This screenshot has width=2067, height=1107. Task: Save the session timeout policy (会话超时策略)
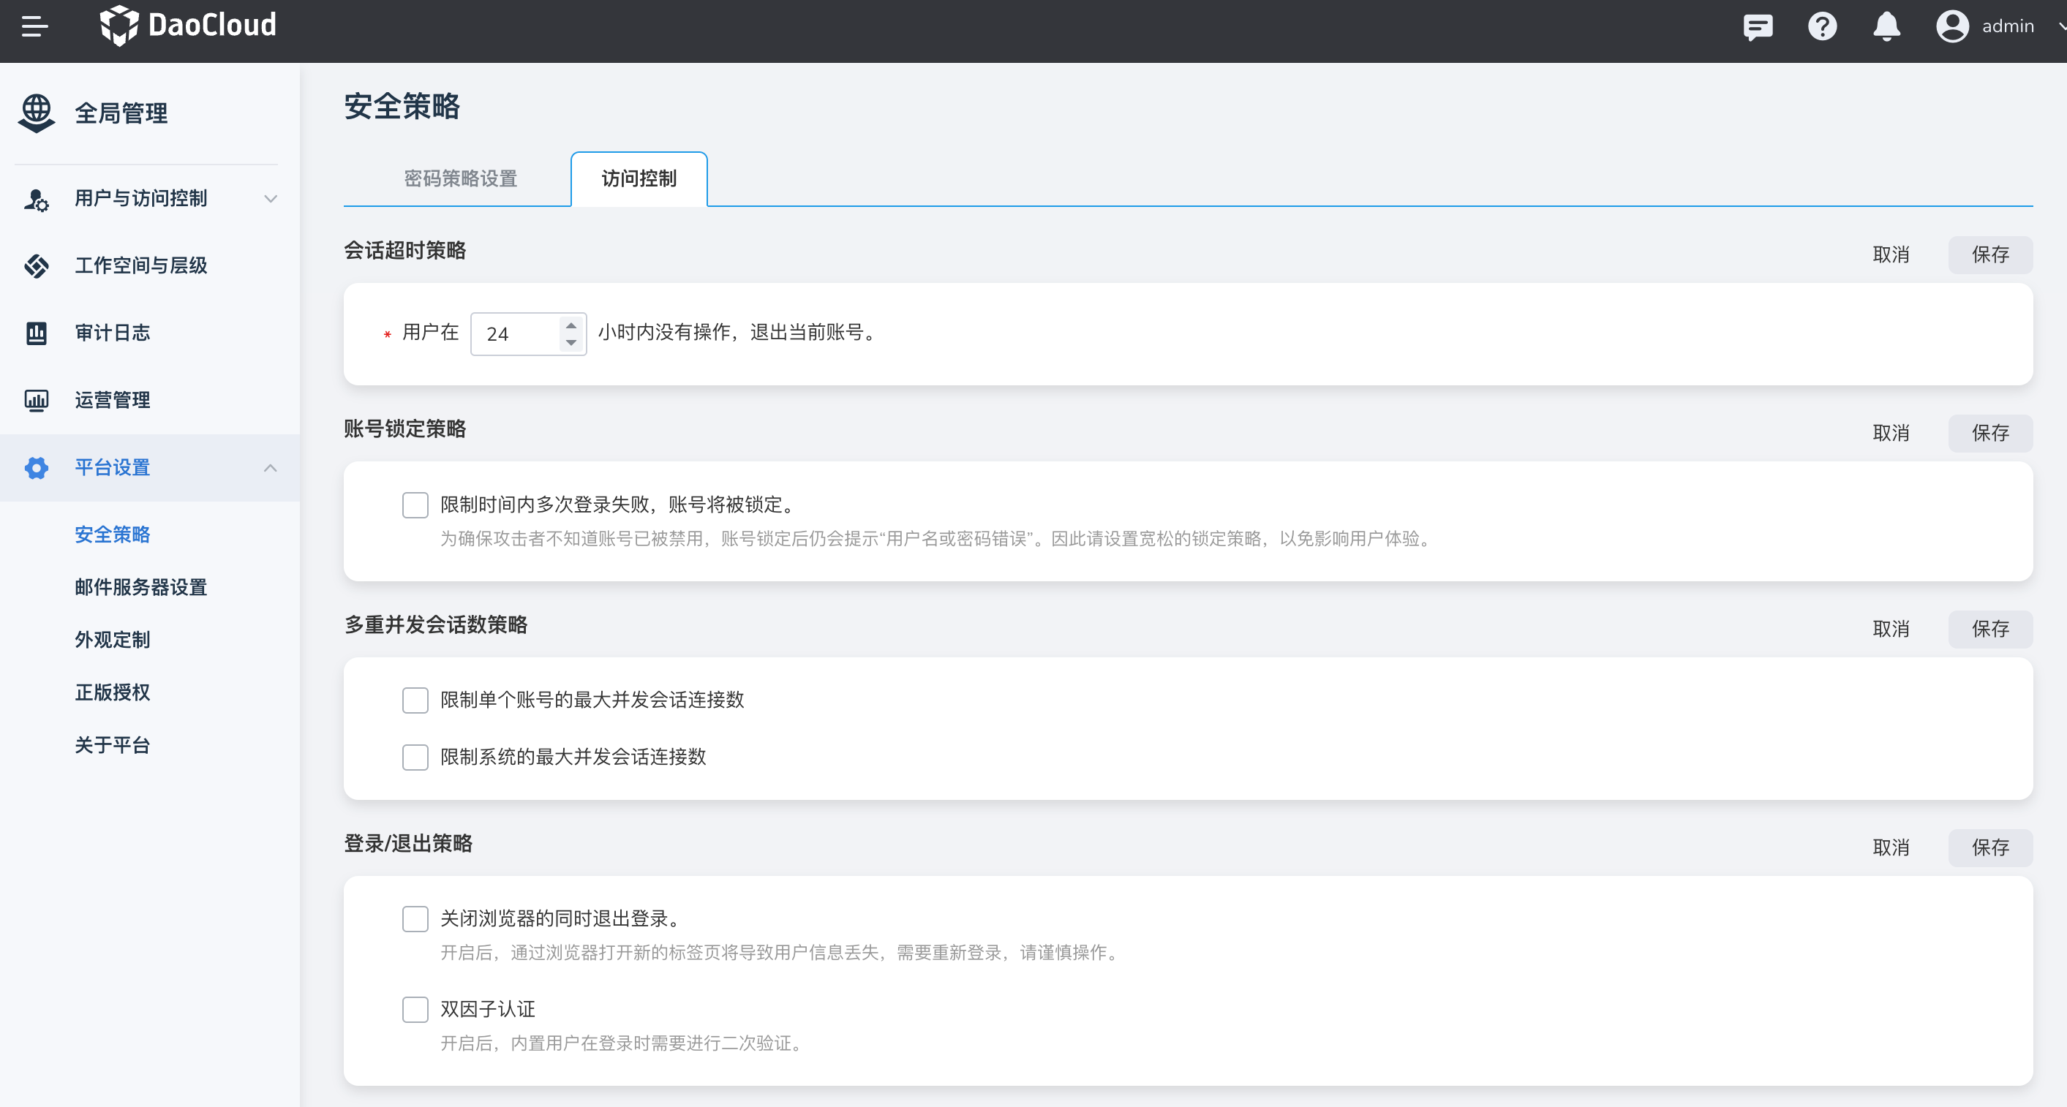click(1990, 255)
